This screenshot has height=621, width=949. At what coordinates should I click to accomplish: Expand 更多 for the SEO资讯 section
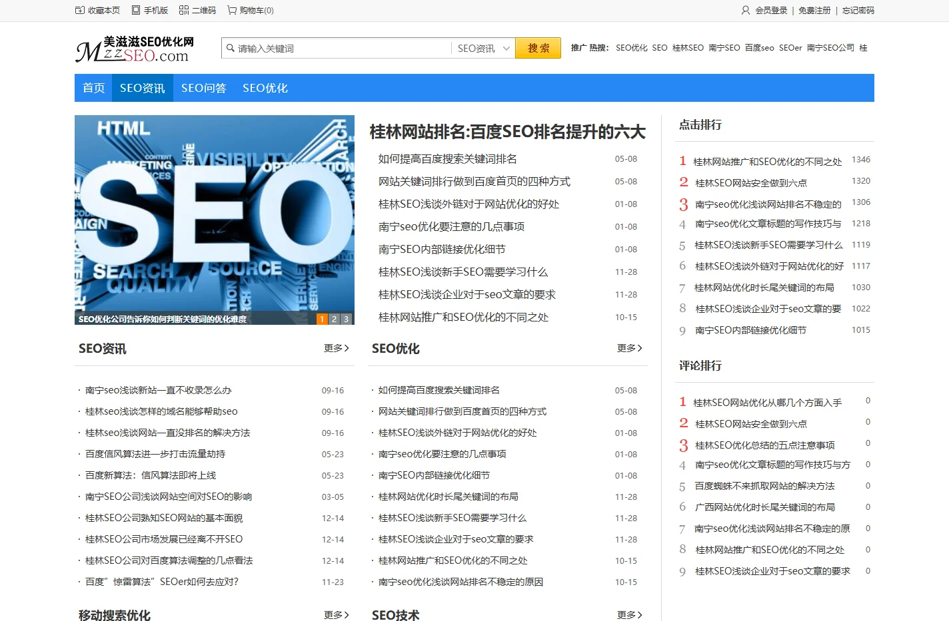coord(337,348)
